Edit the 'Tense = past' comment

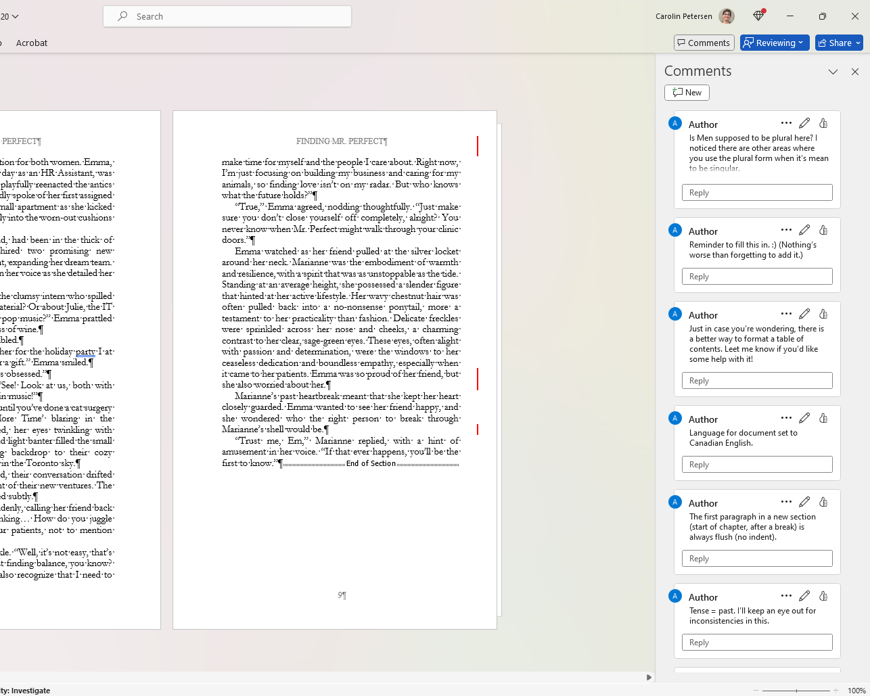[804, 596]
